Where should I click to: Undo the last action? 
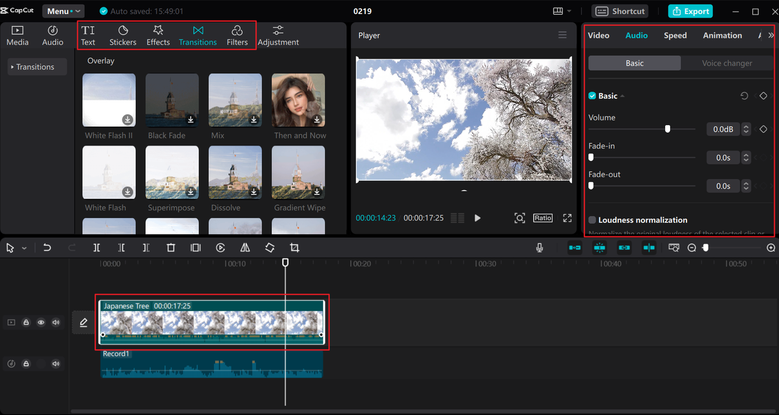tap(47, 248)
